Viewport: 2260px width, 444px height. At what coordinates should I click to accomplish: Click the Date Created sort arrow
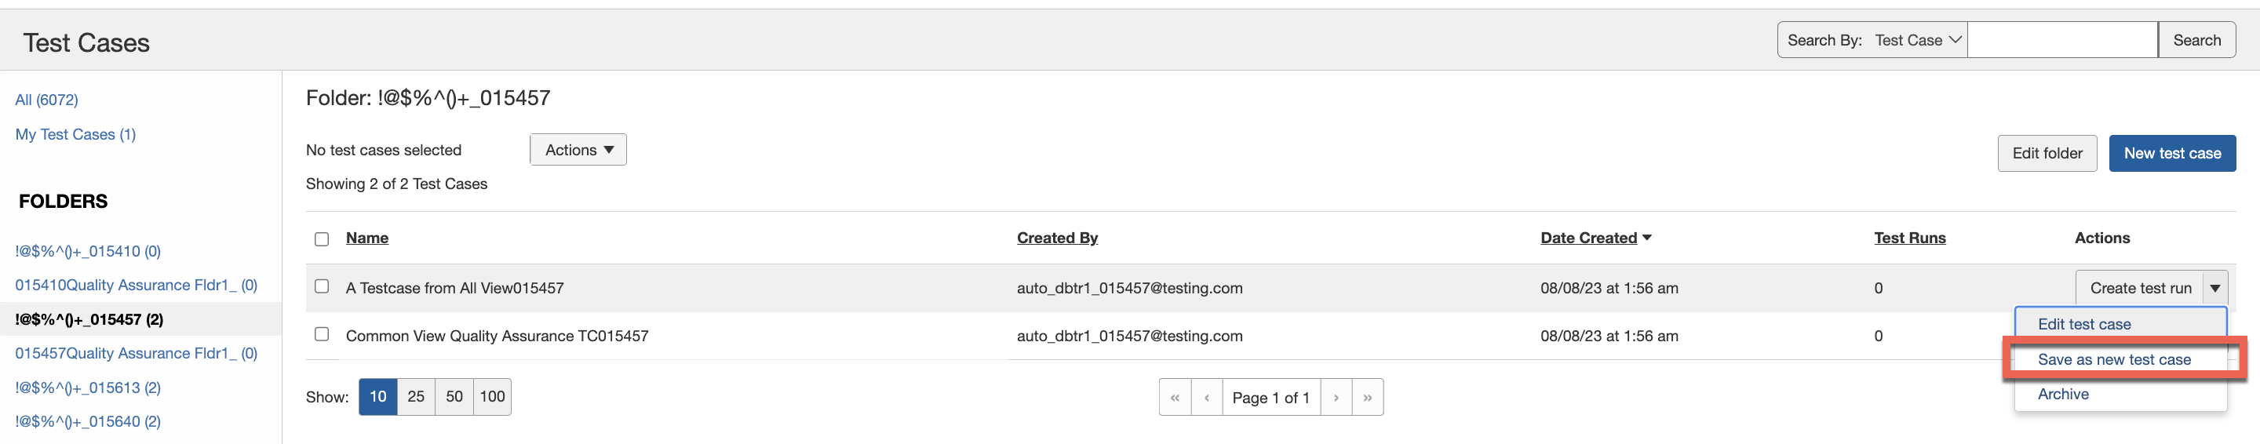(x=1647, y=238)
